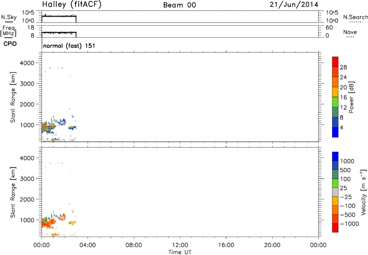The height and width of the screenshot is (255, 368).
Task: Click the '08:00' time axis tick
Action: (134, 245)
